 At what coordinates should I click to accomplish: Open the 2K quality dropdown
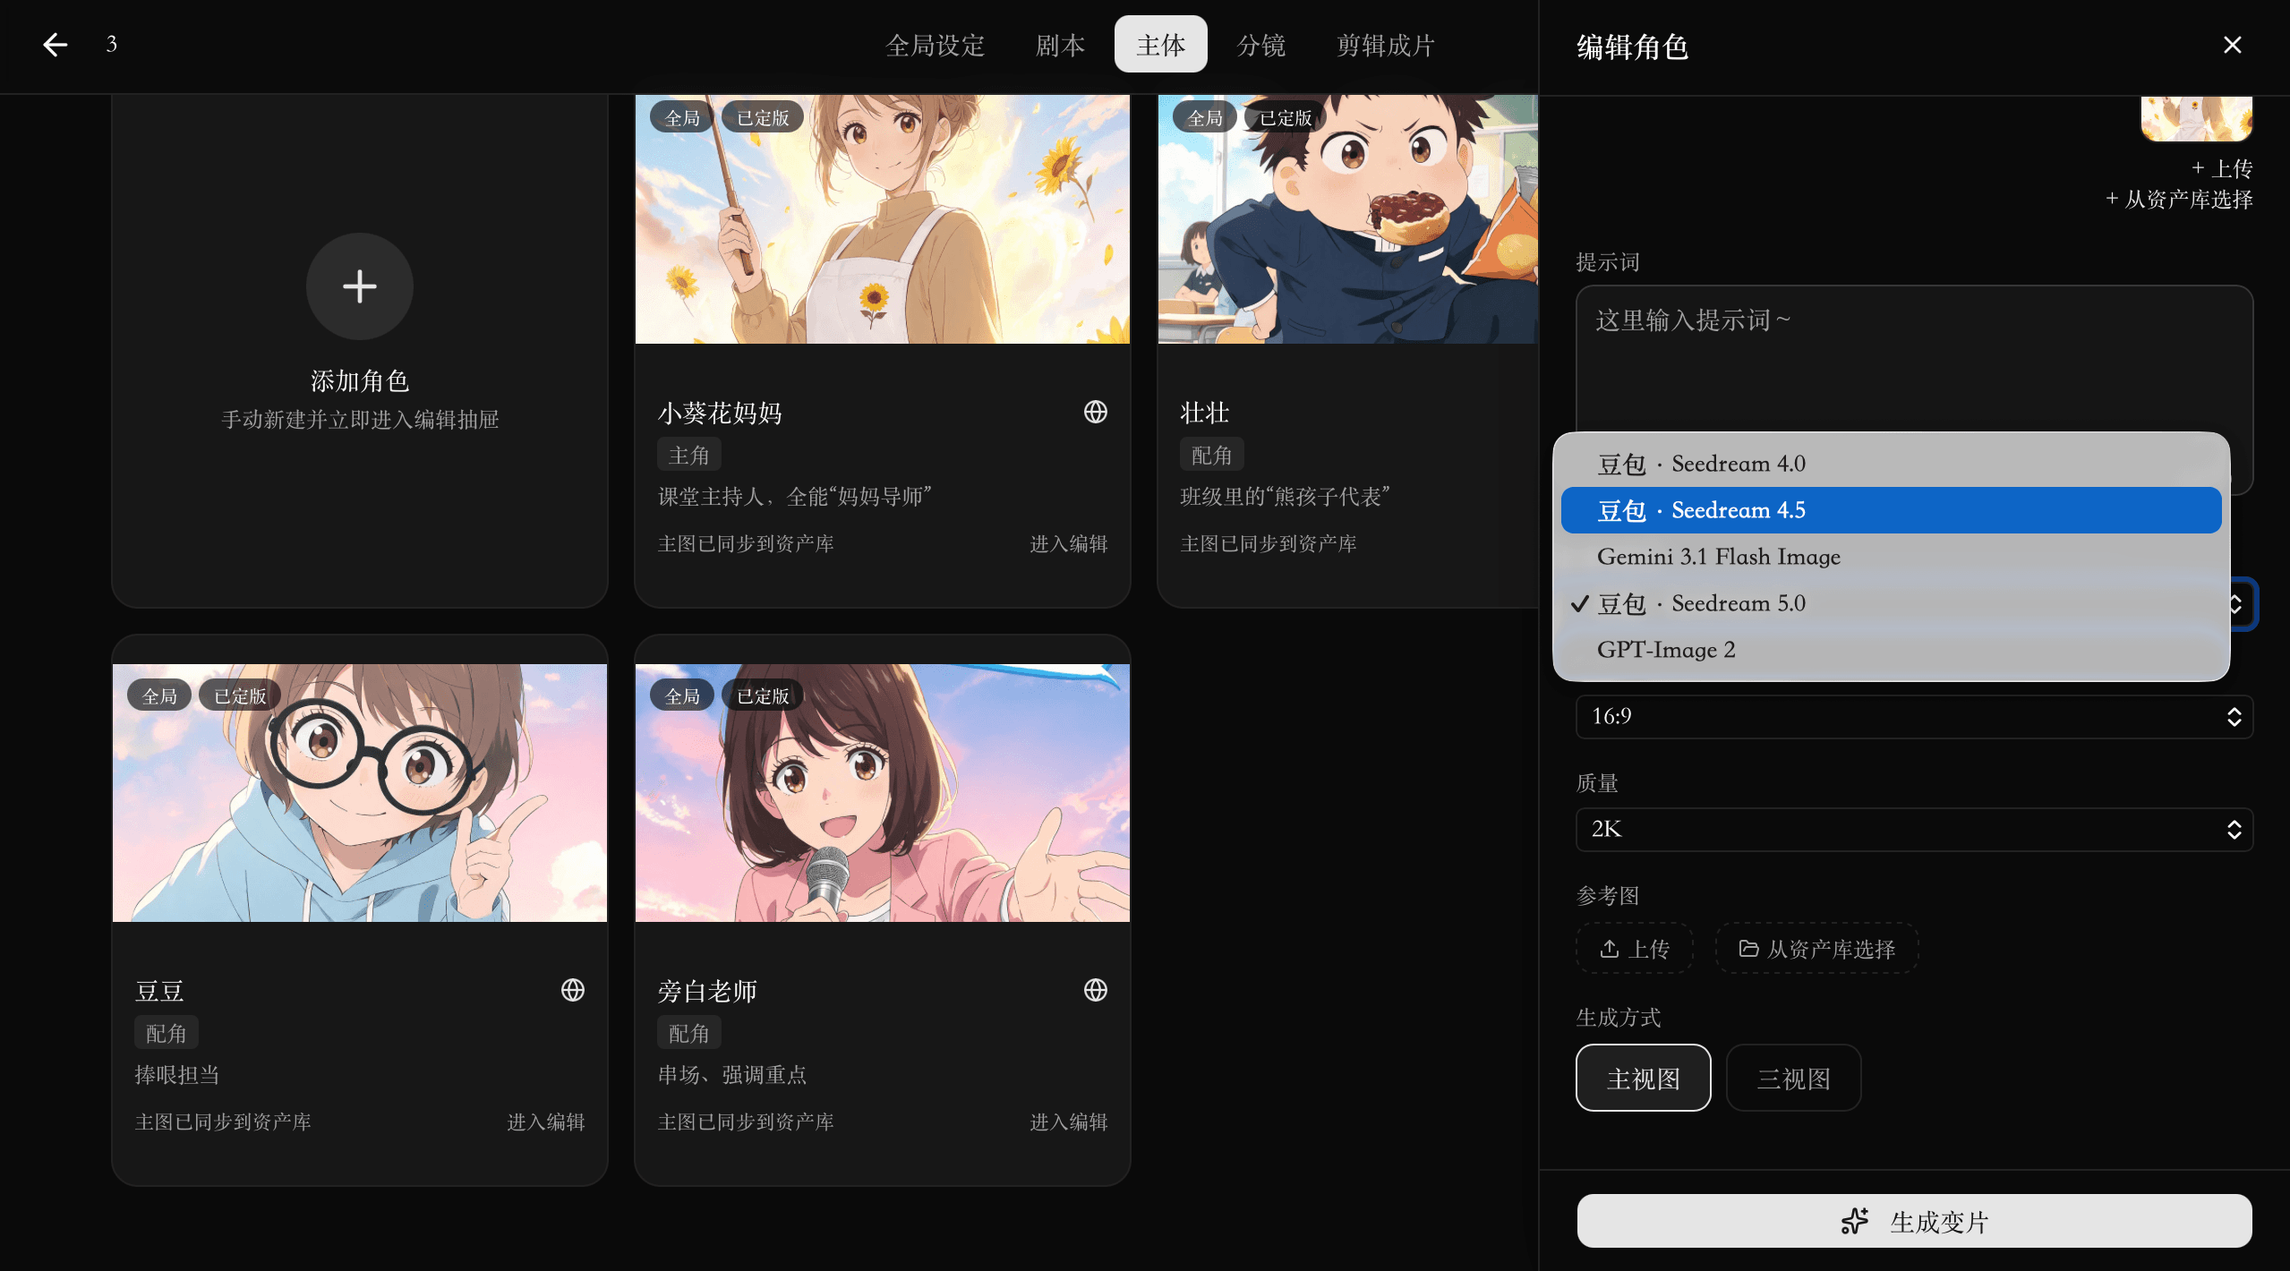[1914, 829]
